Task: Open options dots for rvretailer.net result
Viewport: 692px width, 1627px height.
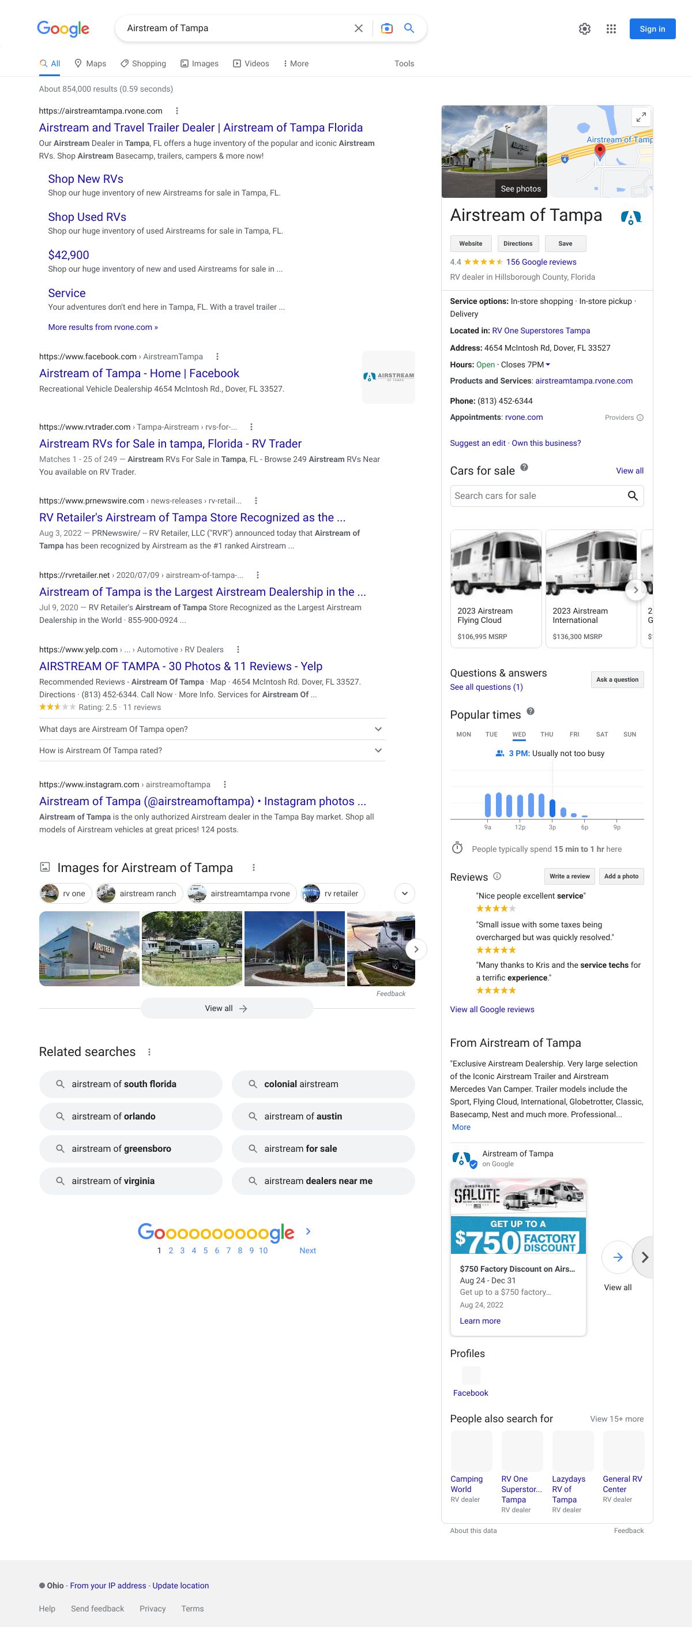Action: coord(258,576)
